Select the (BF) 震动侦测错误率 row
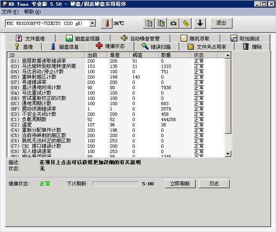This screenshot has width=276, height=232. pos(117,109)
